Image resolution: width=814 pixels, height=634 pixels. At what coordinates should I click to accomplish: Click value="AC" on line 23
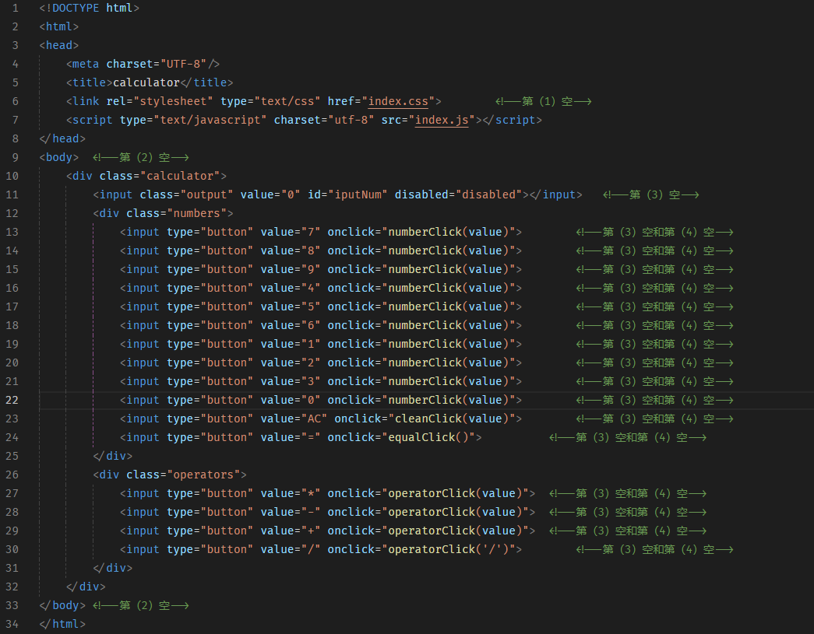click(294, 419)
